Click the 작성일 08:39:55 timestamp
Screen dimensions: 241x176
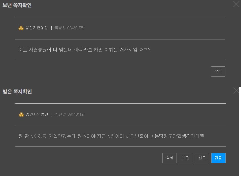pos(69,28)
